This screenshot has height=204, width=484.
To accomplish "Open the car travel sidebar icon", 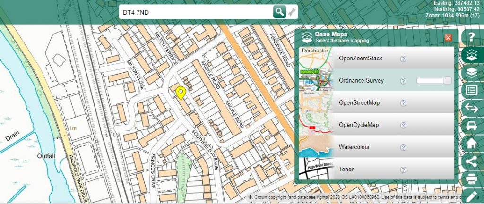I will [471, 126].
